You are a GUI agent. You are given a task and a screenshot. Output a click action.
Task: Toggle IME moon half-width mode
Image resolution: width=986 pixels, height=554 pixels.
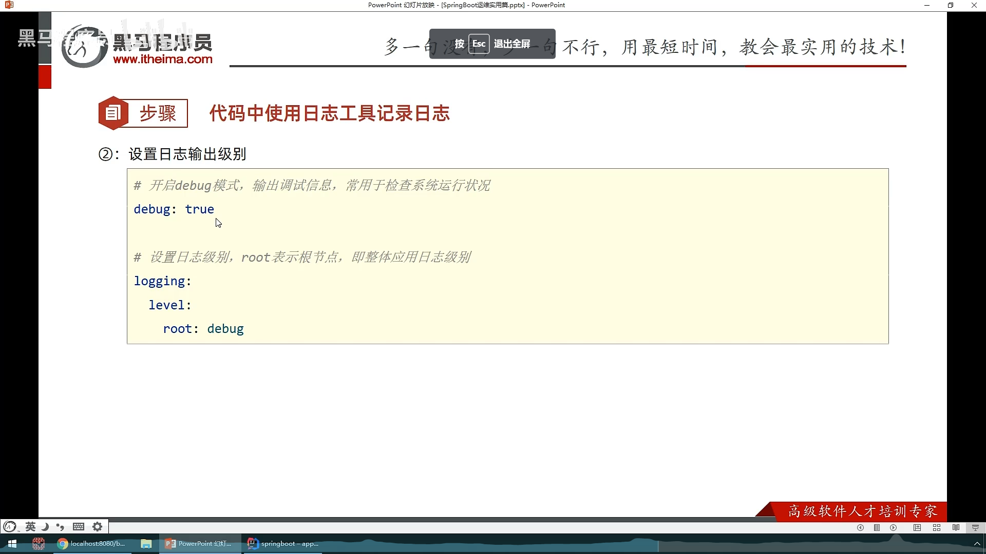[x=45, y=526]
